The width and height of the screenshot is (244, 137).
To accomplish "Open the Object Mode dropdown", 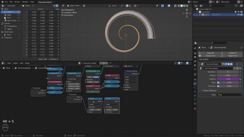I will tap(74, 6).
